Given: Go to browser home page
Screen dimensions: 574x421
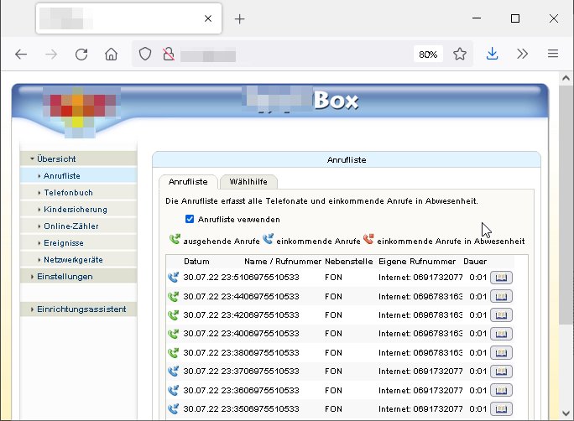Looking at the screenshot, I should coord(111,54).
